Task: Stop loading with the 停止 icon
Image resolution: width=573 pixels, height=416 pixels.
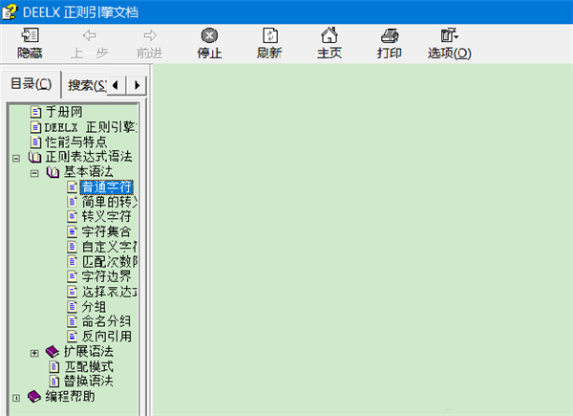Action: 209,35
